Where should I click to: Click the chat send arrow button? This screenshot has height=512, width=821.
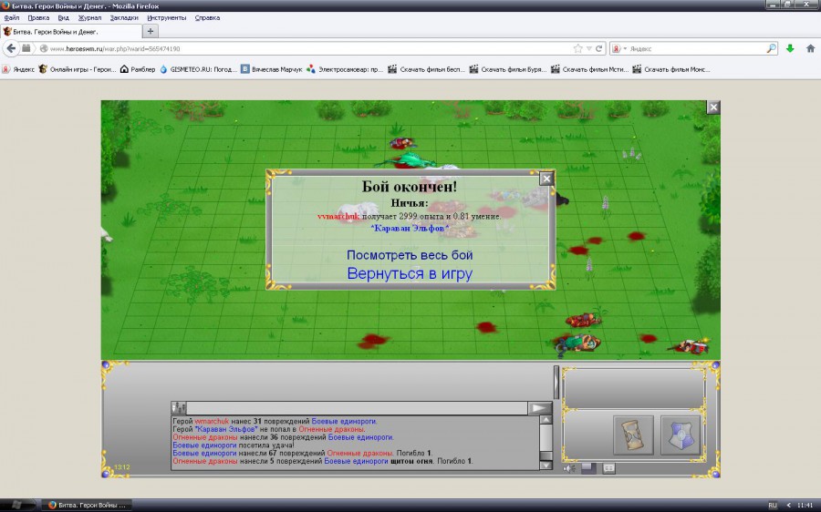pyautogui.click(x=540, y=408)
